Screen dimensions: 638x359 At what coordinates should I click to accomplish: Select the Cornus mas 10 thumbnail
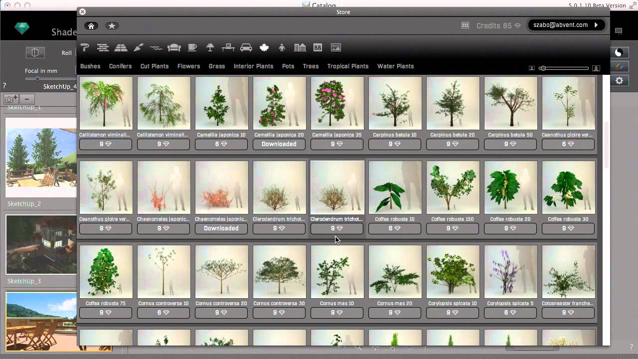point(337,272)
